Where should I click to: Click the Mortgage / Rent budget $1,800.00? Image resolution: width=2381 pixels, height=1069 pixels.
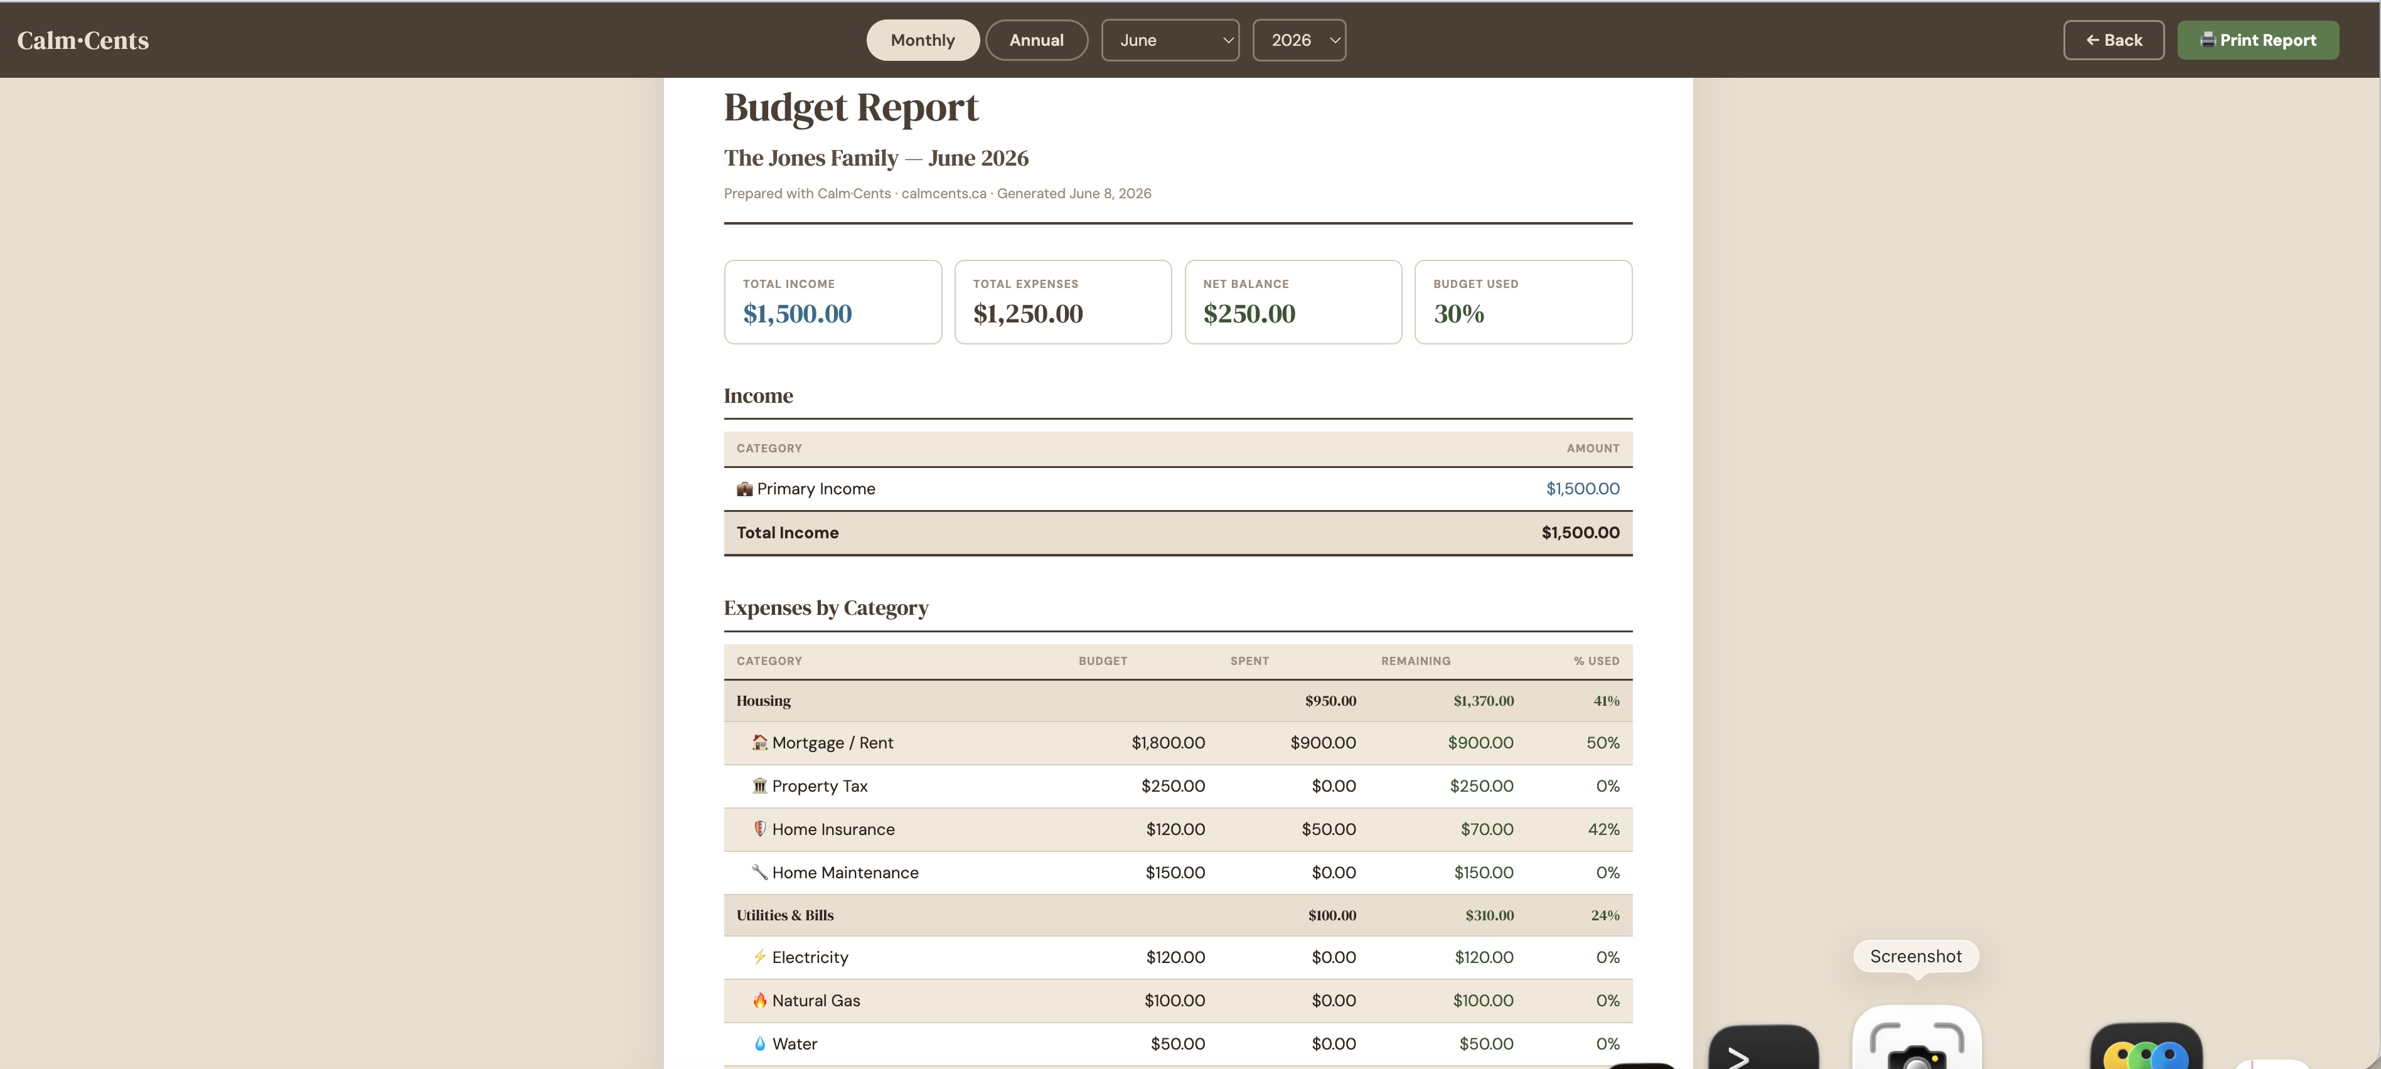click(1169, 743)
